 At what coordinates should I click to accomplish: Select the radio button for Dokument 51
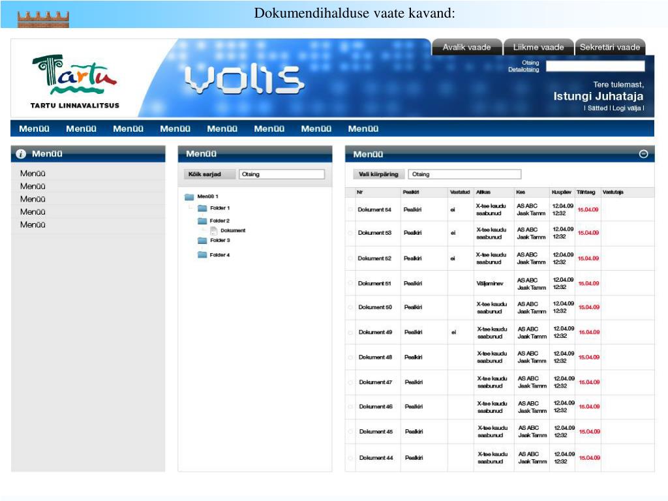[x=350, y=283]
